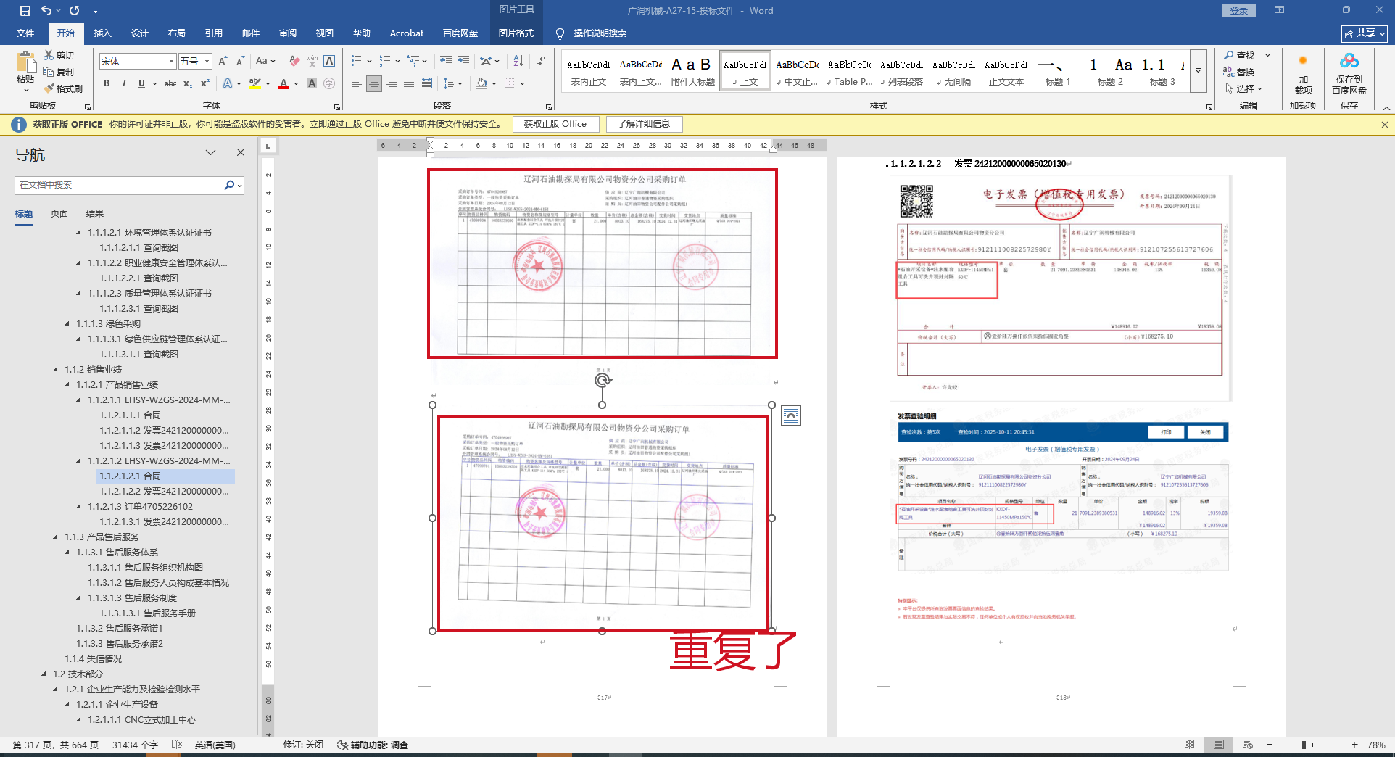1395x757 pixels.
Task: Apply strikethrough formatting
Action: (x=170, y=83)
